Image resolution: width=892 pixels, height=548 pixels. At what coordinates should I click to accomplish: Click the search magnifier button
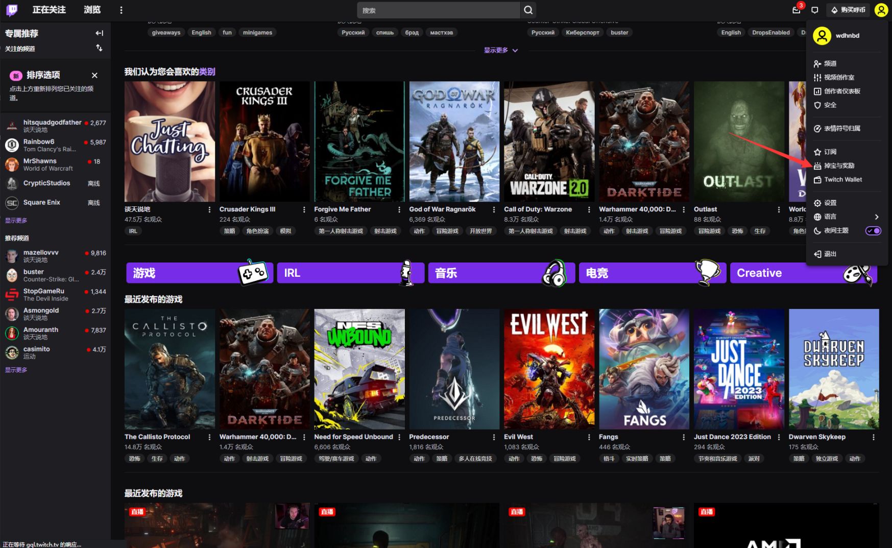point(528,10)
